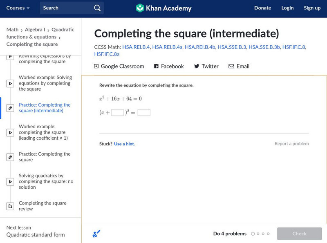
Task: Click Report a problem
Action: [x=291, y=144]
